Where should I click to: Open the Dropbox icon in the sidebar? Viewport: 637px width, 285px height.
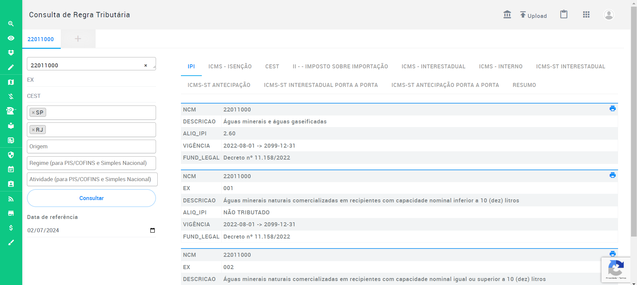point(11,53)
